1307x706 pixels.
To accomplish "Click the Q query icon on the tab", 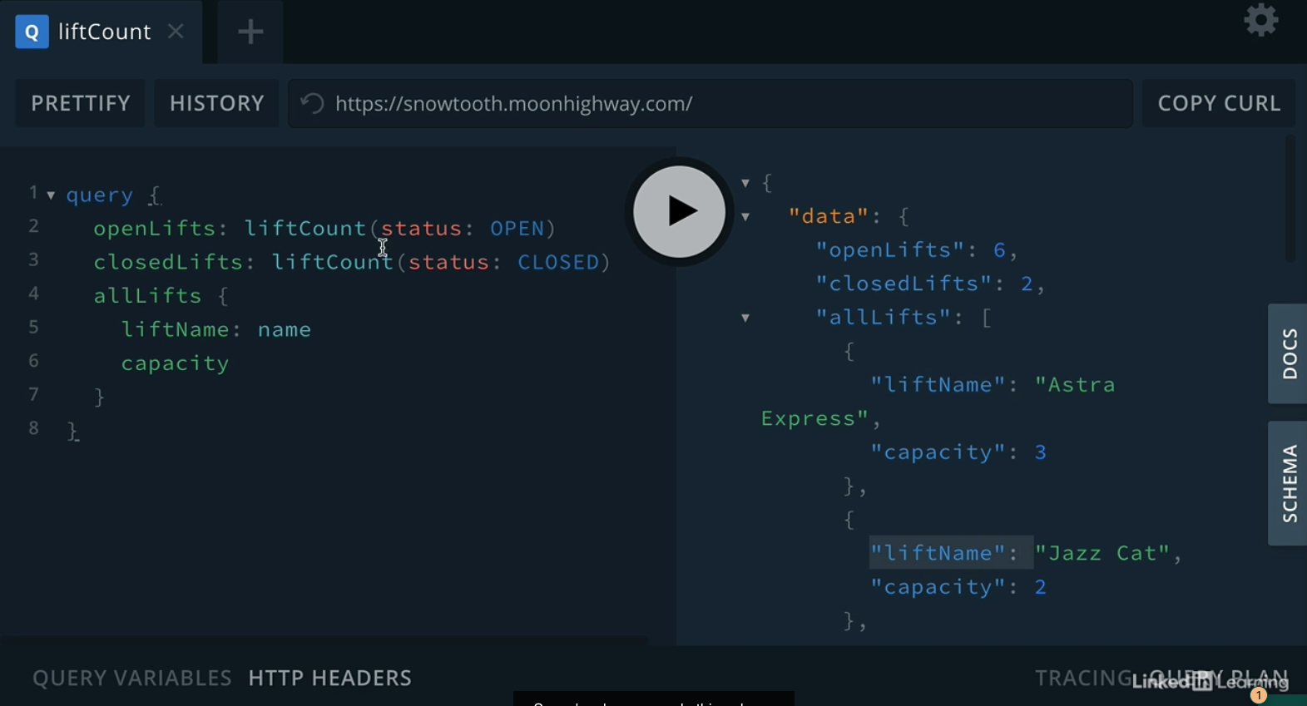I will (x=32, y=32).
